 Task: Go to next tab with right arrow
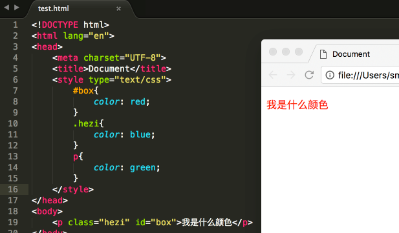coord(17,8)
